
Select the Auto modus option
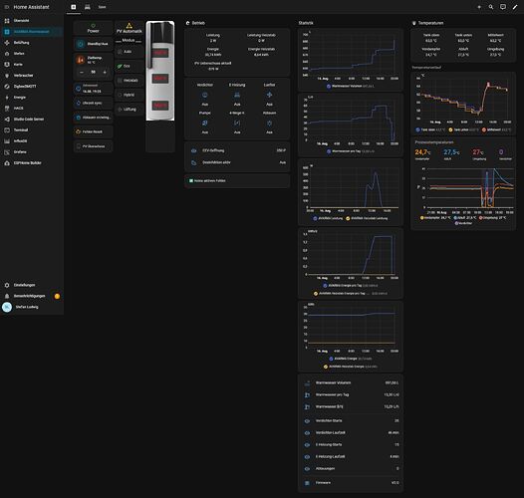130,52
